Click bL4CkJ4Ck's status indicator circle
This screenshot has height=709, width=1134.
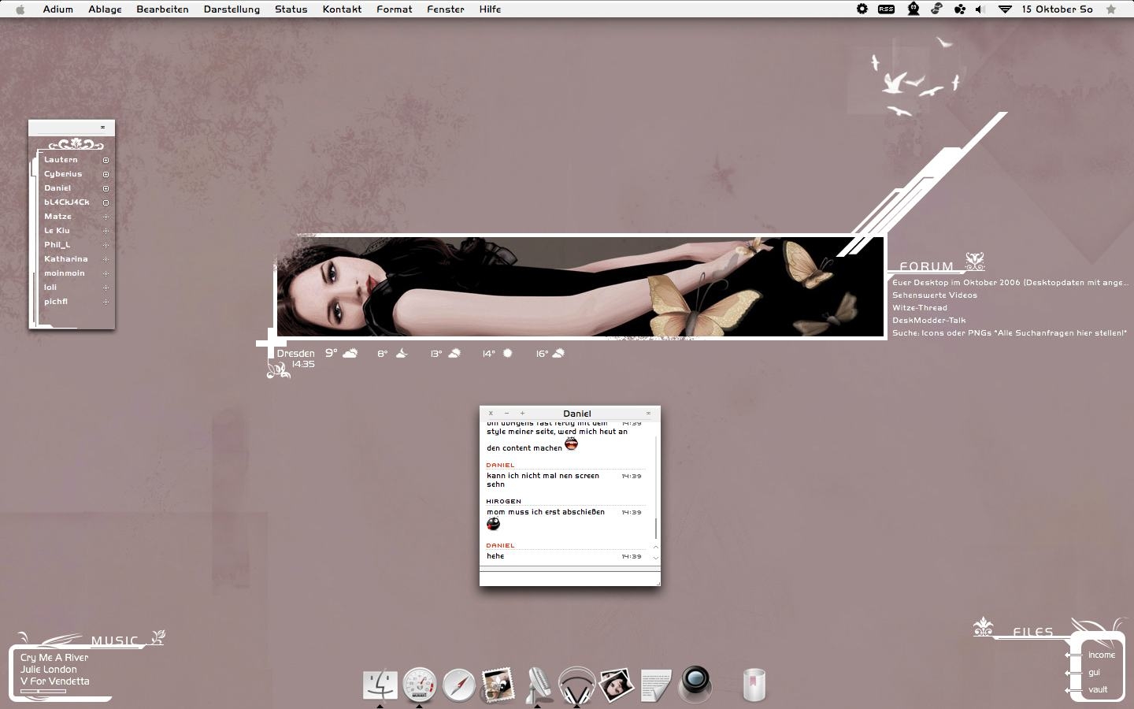pos(106,202)
